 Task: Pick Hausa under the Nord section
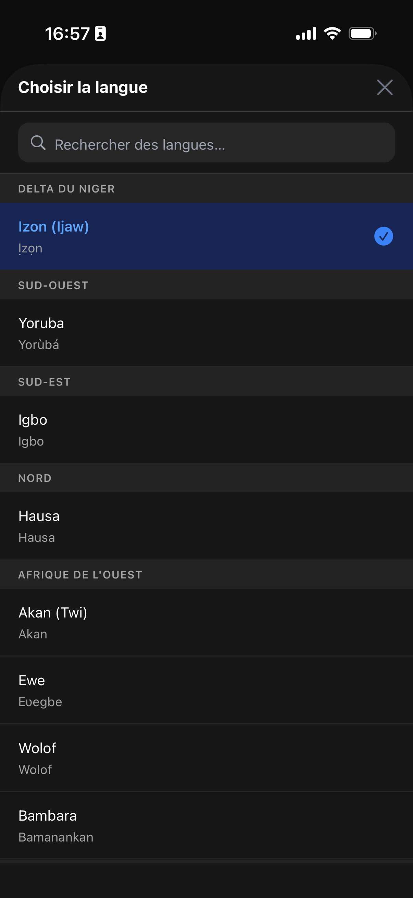coord(206,526)
